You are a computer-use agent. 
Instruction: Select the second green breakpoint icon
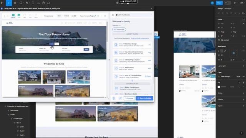click(x=19, y=15)
